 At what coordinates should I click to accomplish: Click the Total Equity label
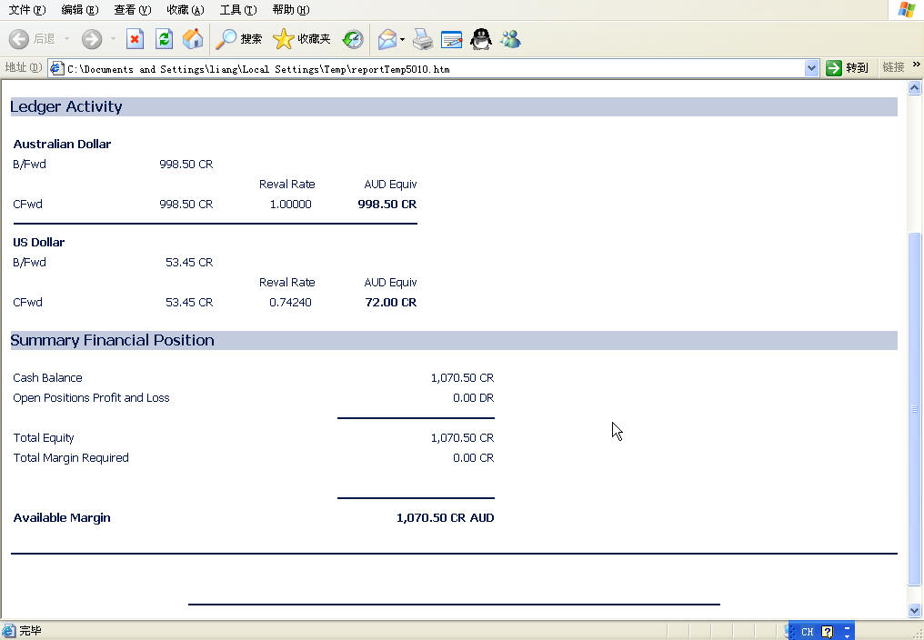click(x=44, y=438)
